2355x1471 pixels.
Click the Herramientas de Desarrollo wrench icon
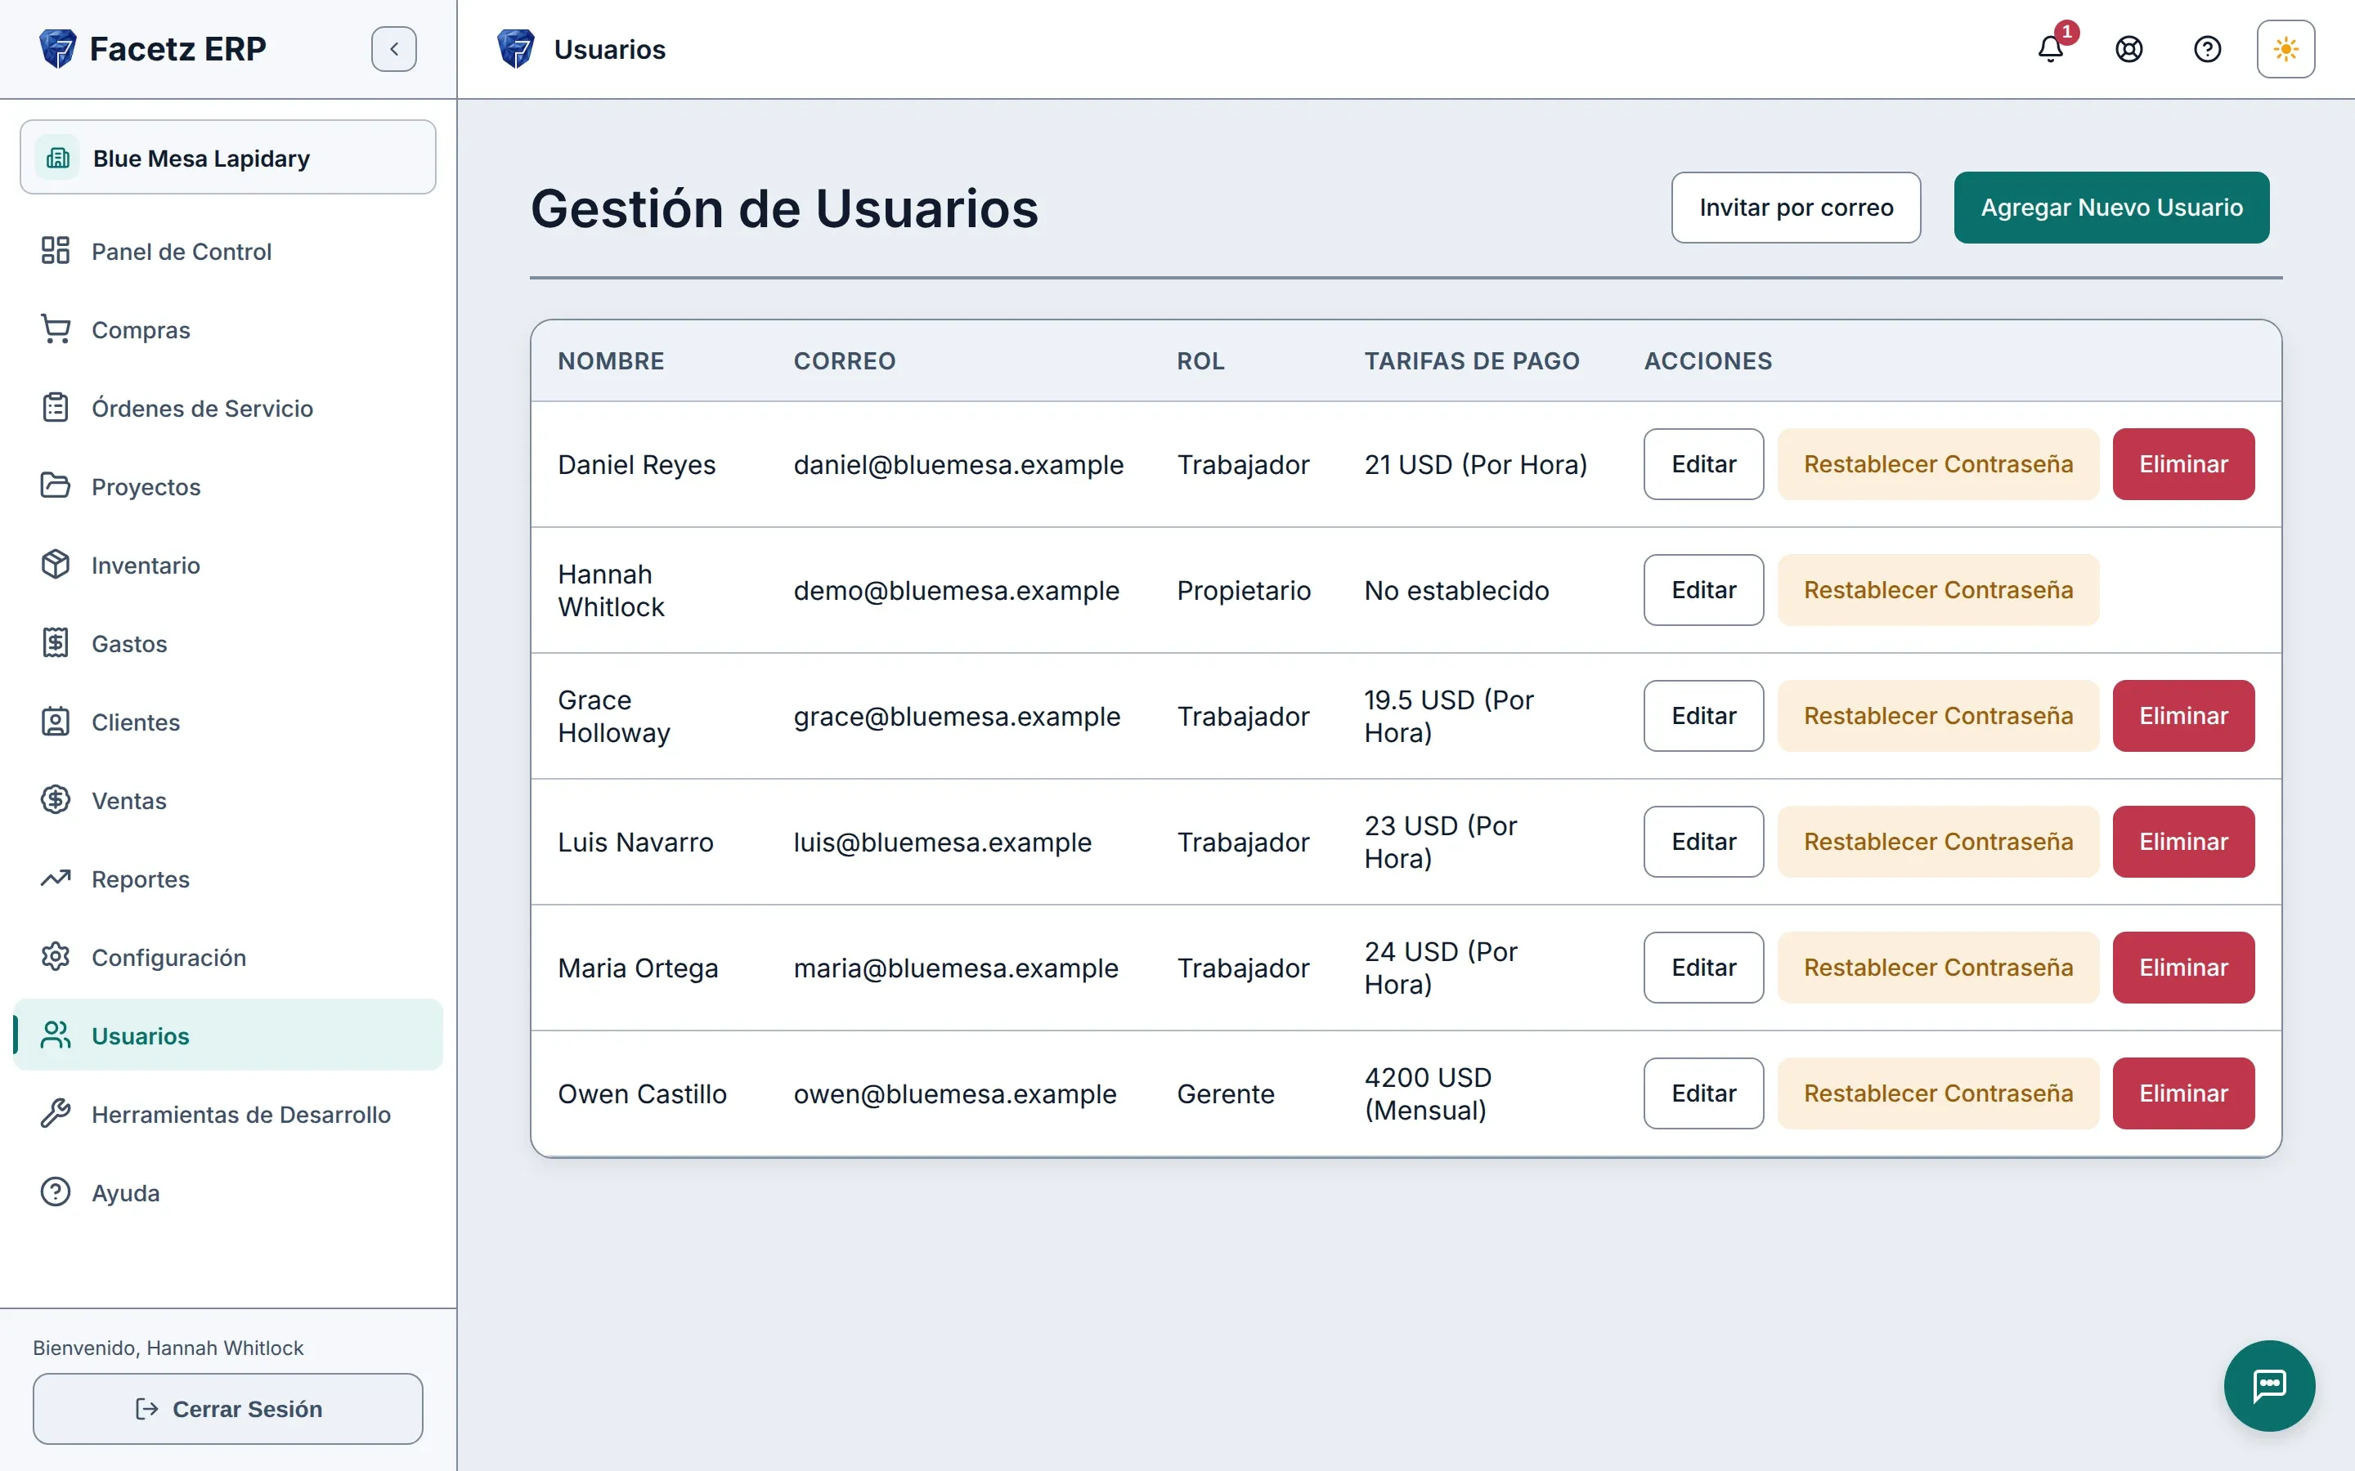[x=56, y=1114]
